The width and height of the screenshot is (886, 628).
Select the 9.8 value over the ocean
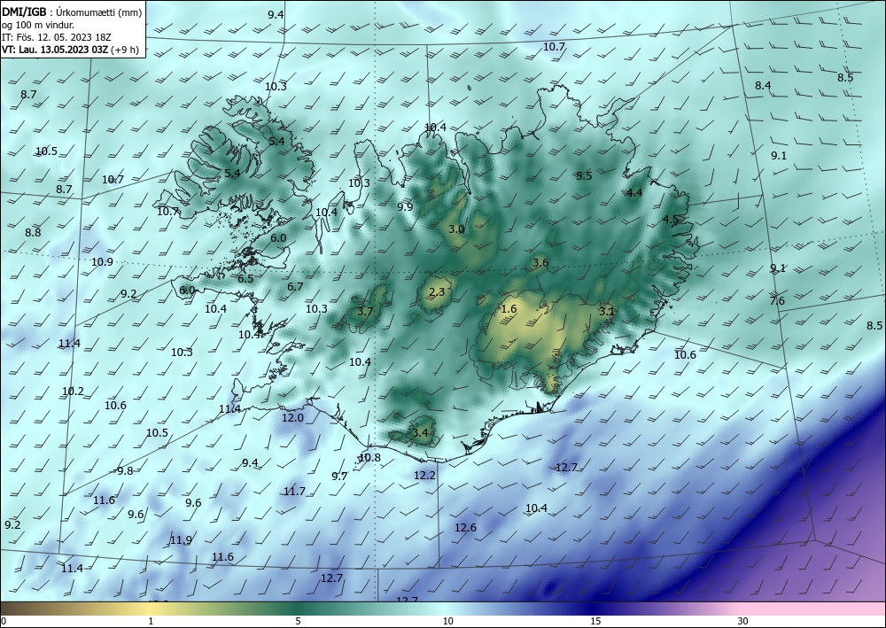click(x=124, y=471)
